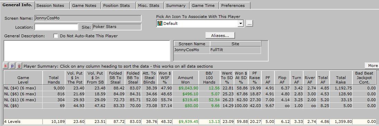
Task: Click the 4 Levels totals row
Action: coord(190,122)
